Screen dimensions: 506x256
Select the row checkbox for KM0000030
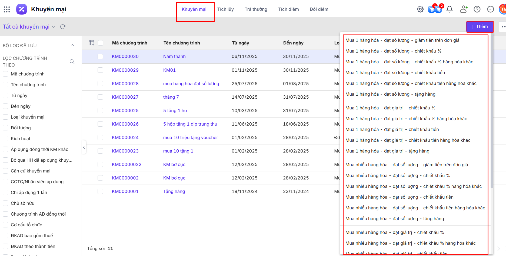click(x=100, y=57)
